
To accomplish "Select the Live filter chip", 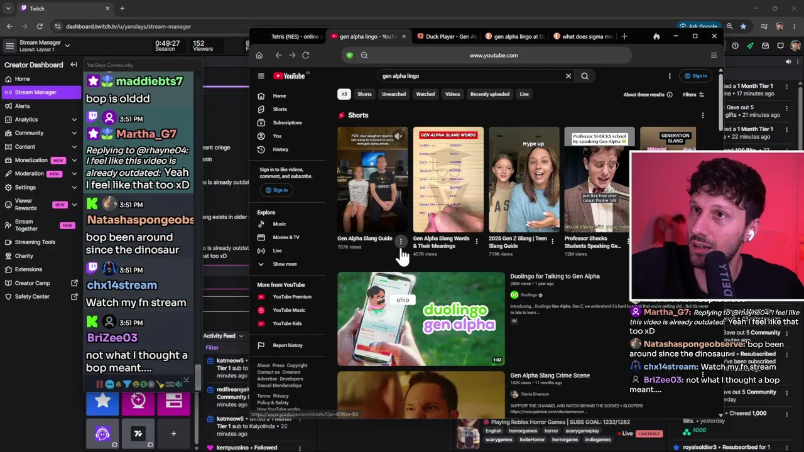I will click(524, 94).
